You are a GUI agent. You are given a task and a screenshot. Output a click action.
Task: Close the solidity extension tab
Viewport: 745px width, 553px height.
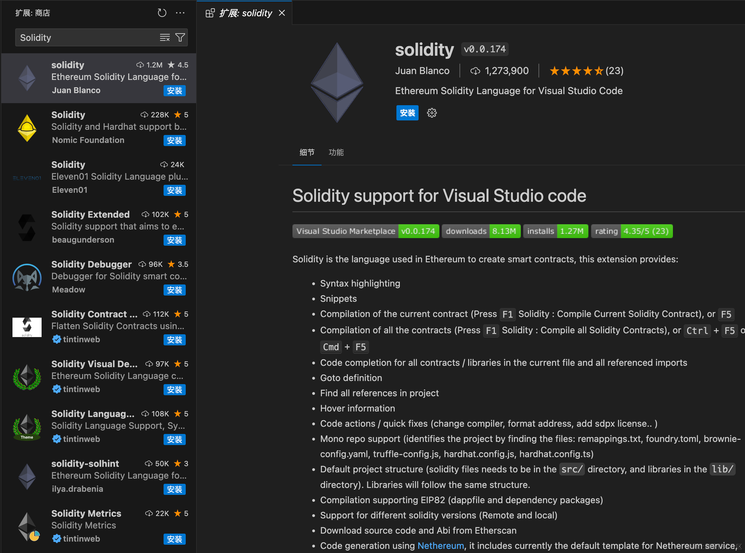282,13
